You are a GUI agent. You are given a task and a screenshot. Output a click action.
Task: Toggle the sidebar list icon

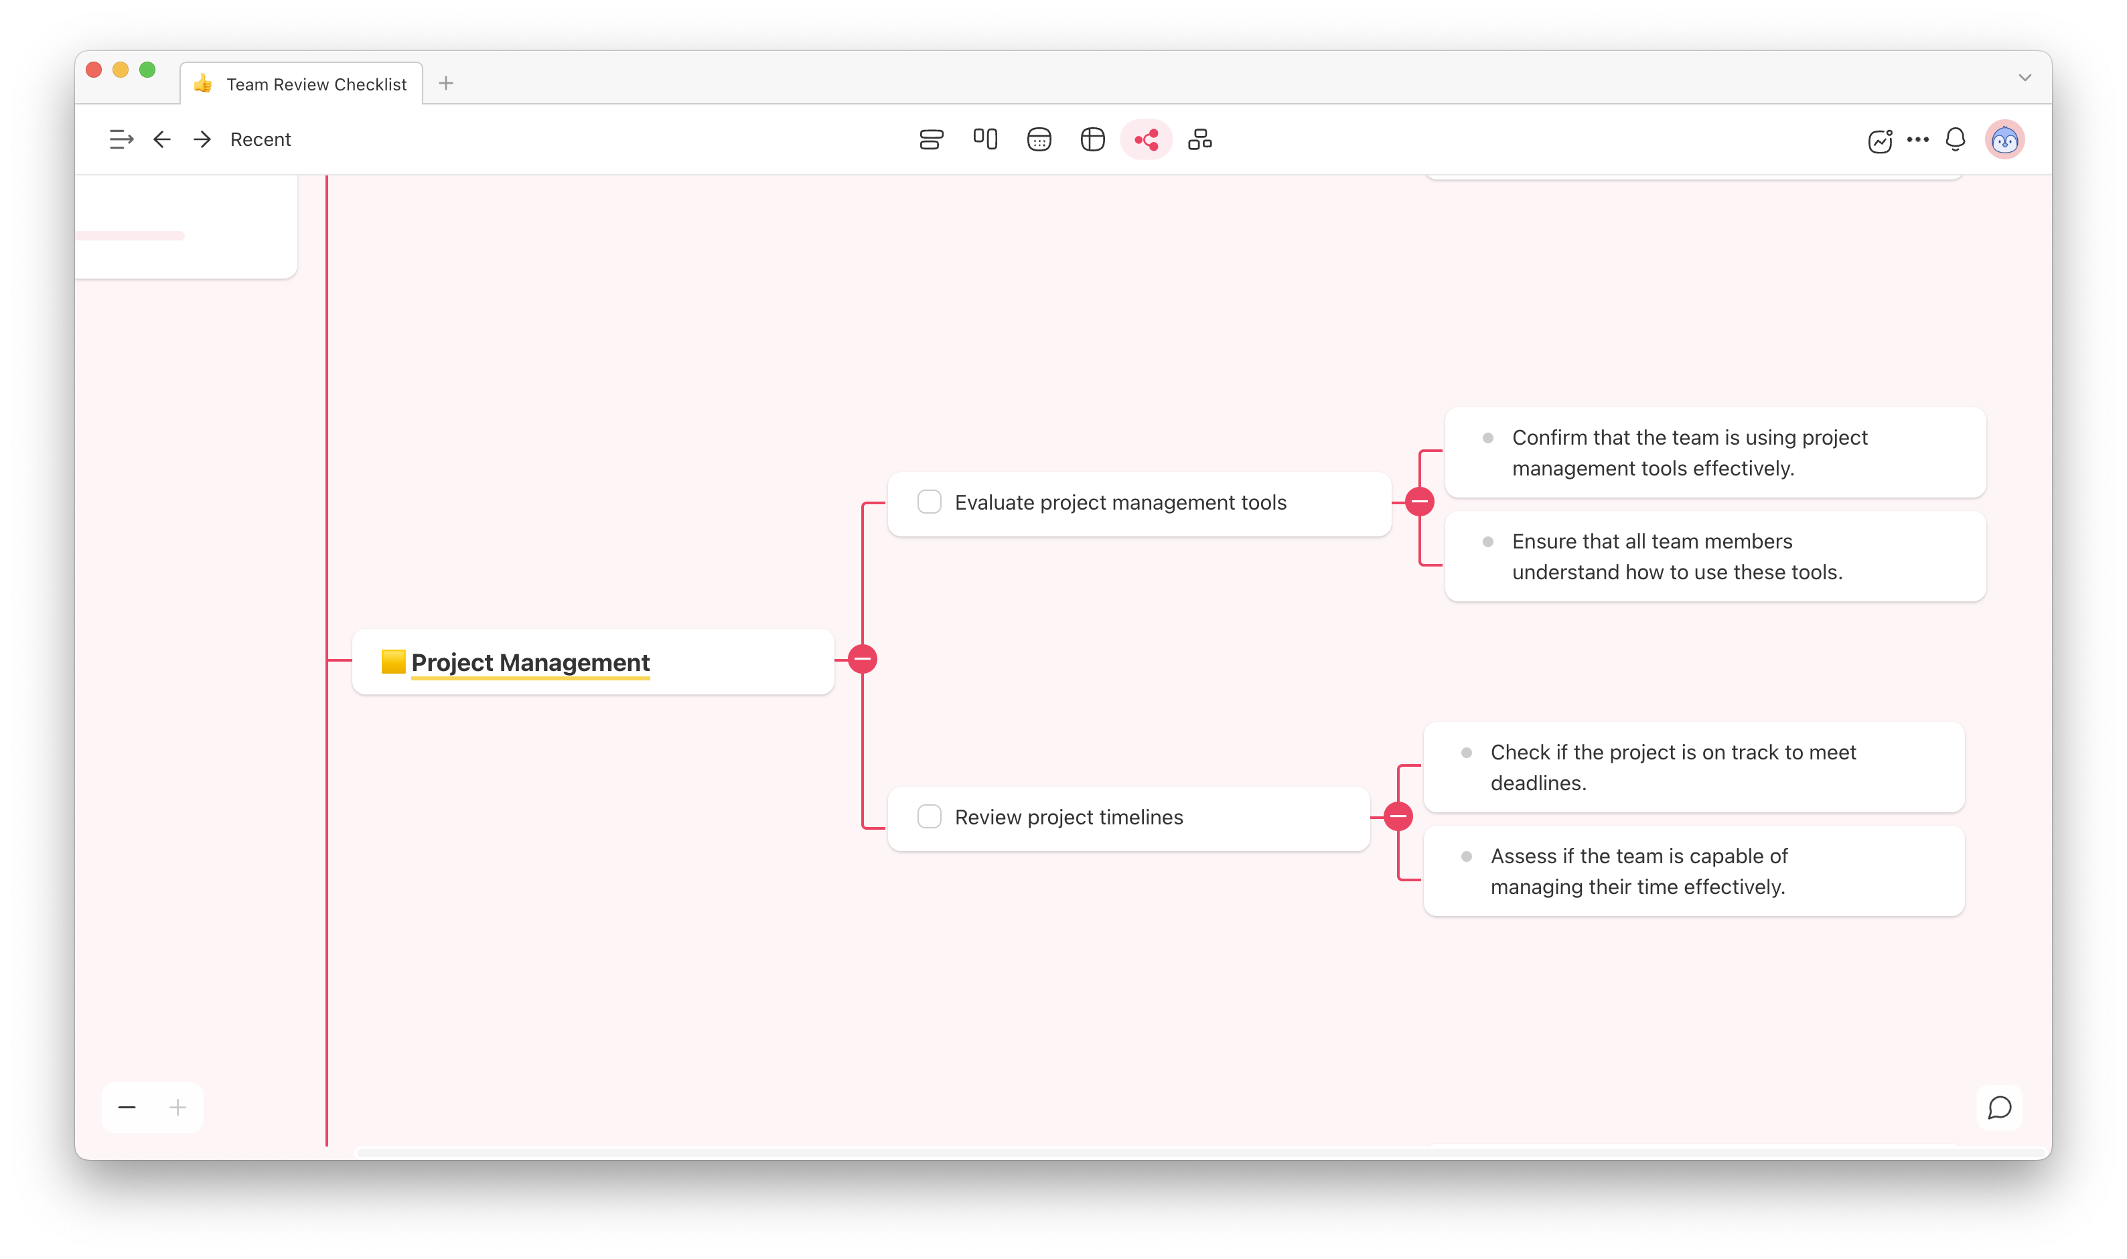click(x=121, y=139)
